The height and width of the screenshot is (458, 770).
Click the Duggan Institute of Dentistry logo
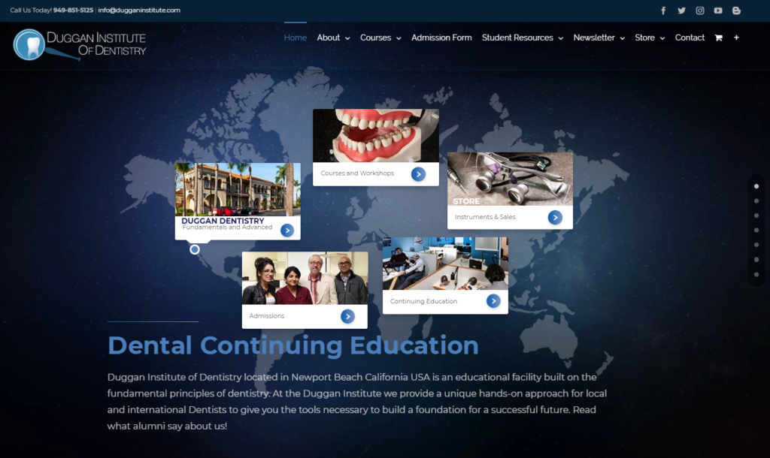point(80,44)
